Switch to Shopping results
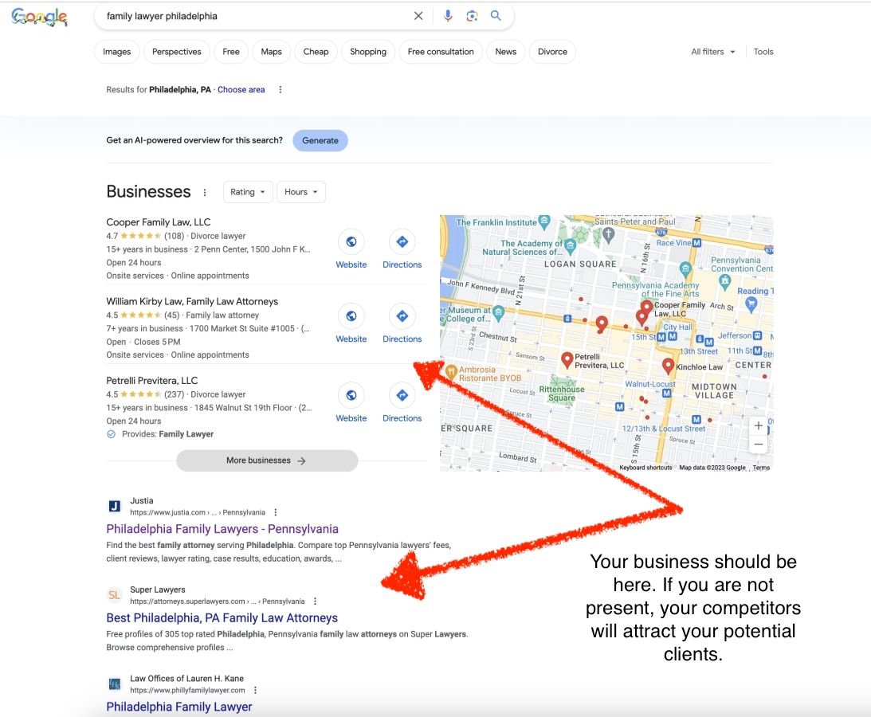Image resolution: width=871 pixels, height=717 pixels. (x=367, y=52)
